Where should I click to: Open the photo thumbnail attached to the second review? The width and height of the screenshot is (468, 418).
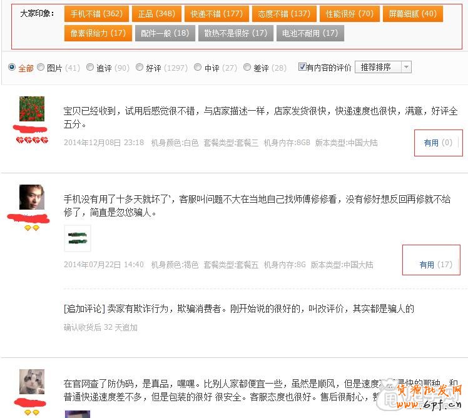pos(78,238)
